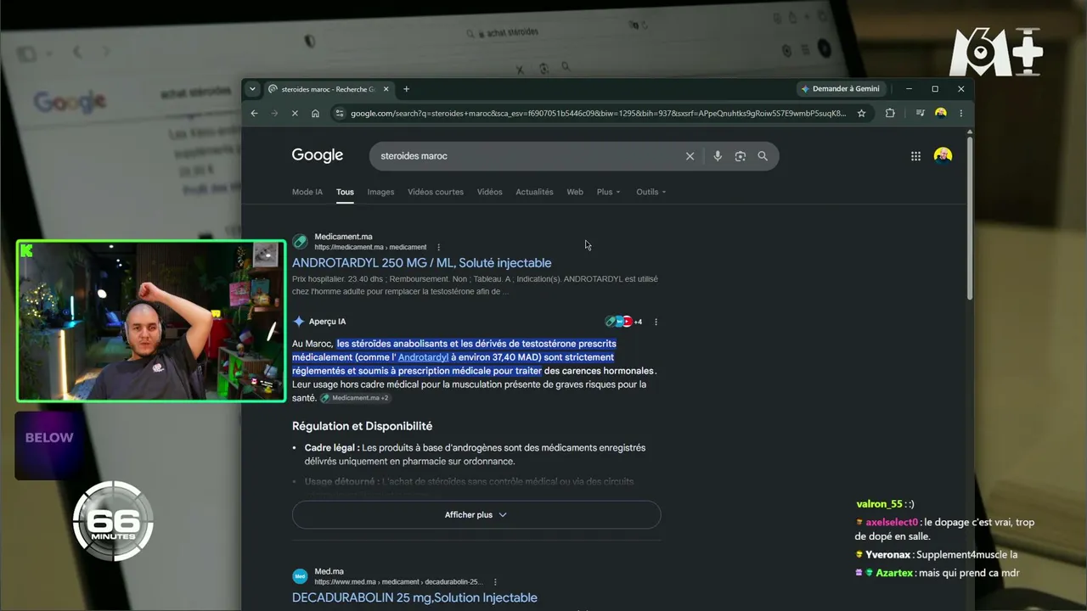Follow the 'Androtardyl' link in the AI overview

pyautogui.click(x=423, y=357)
